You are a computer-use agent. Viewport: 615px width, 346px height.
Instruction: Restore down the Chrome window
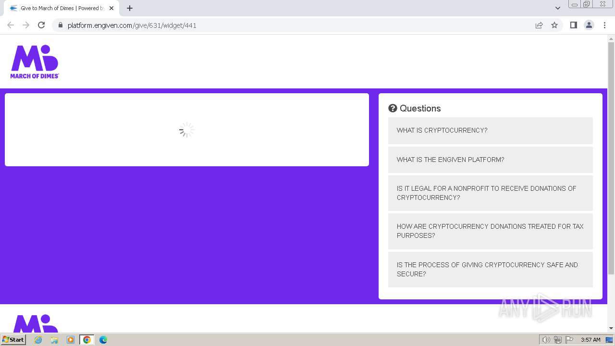[586, 4]
